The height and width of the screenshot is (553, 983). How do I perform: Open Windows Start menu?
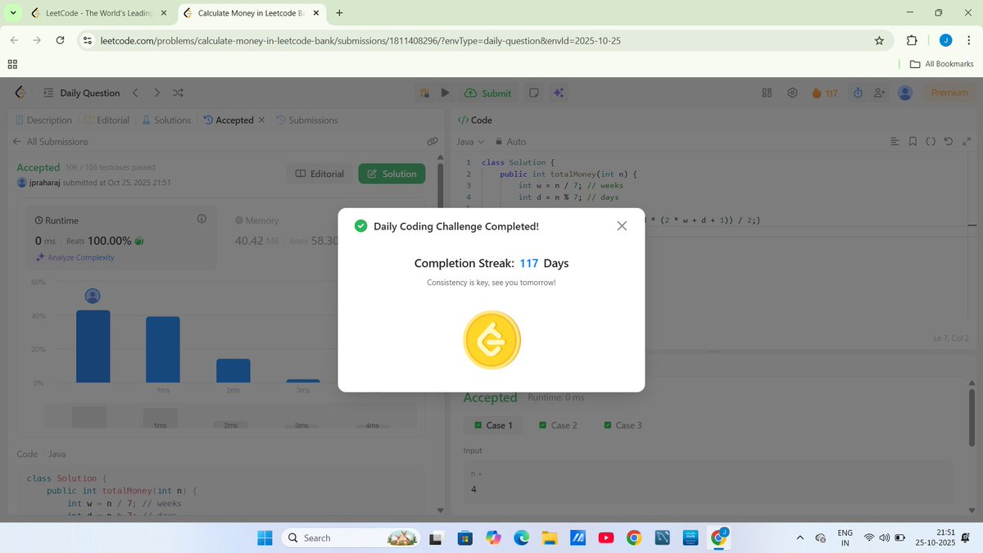[x=265, y=537]
